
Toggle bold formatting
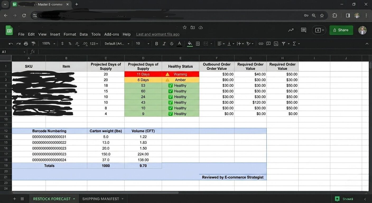coord(157,44)
